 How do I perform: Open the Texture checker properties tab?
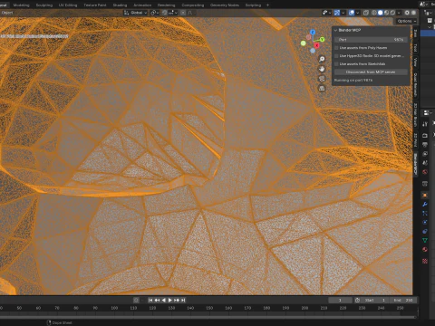pos(425,261)
